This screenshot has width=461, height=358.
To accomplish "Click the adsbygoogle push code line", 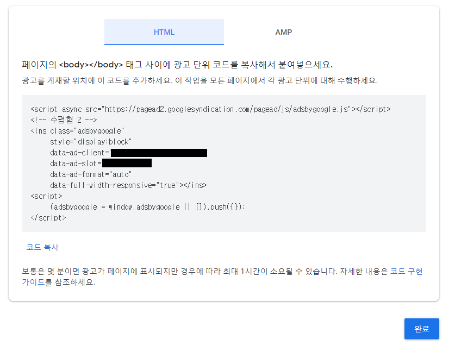I will (147, 207).
